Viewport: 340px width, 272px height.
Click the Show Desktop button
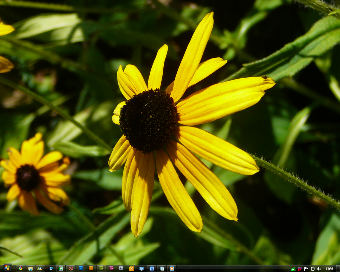338,269
